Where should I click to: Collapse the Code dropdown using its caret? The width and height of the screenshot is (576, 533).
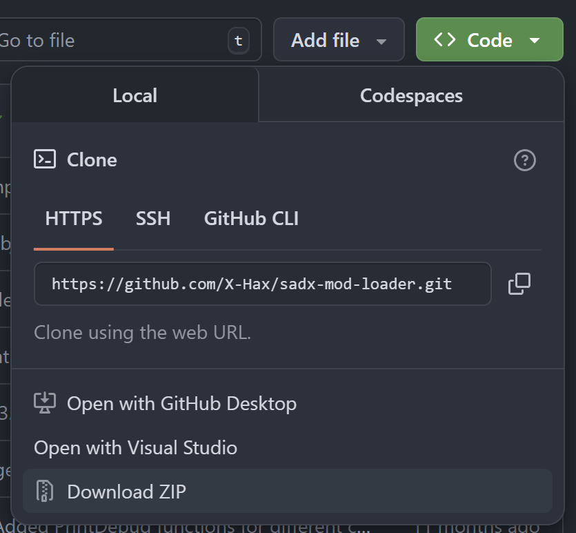click(535, 41)
